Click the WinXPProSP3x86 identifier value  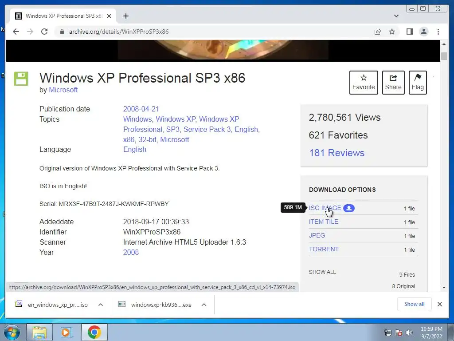[x=152, y=232]
